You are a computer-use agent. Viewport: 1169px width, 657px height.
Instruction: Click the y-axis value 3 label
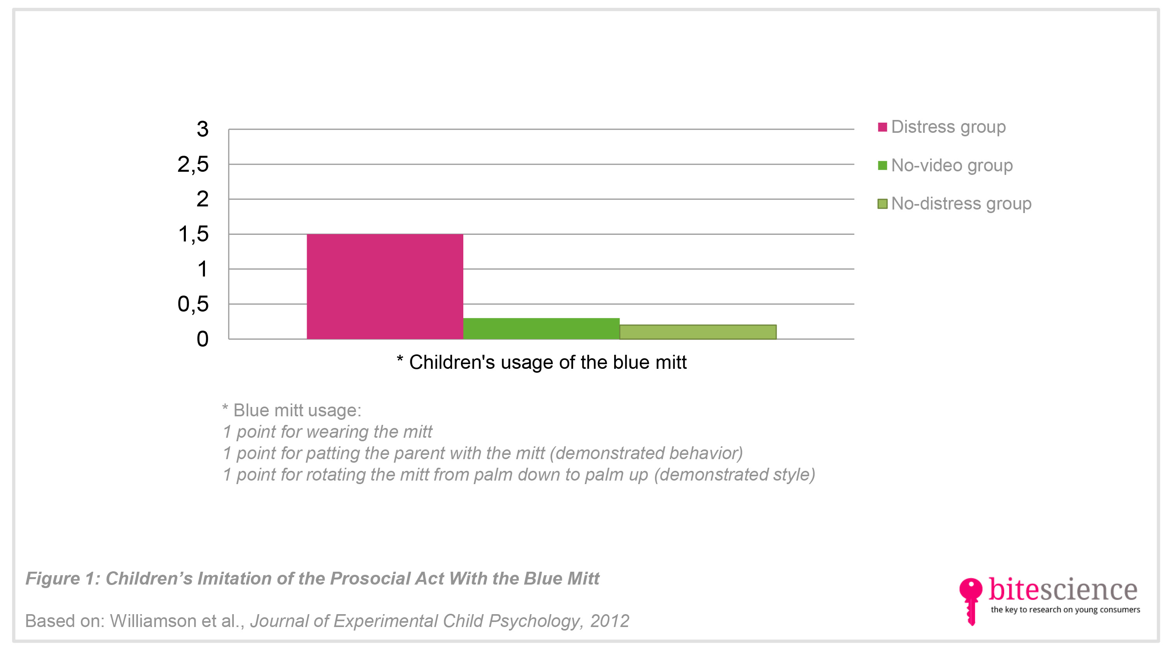202,129
